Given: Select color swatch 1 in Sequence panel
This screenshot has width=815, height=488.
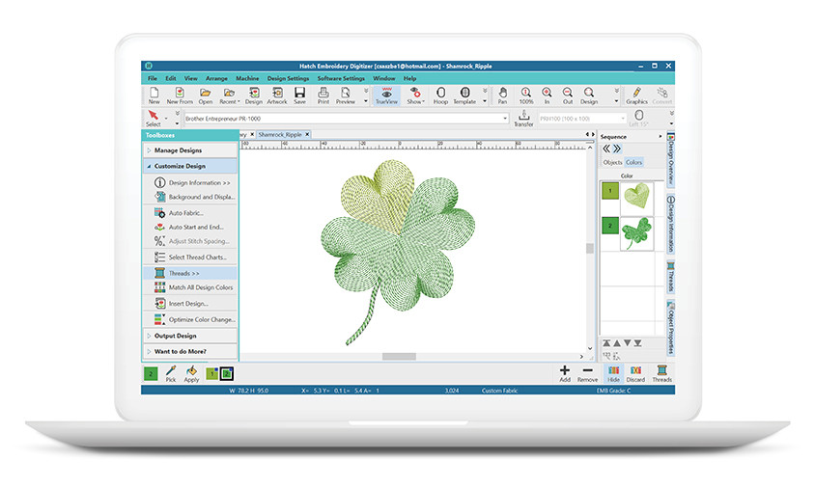Looking at the screenshot, I should click(x=609, y=192).
